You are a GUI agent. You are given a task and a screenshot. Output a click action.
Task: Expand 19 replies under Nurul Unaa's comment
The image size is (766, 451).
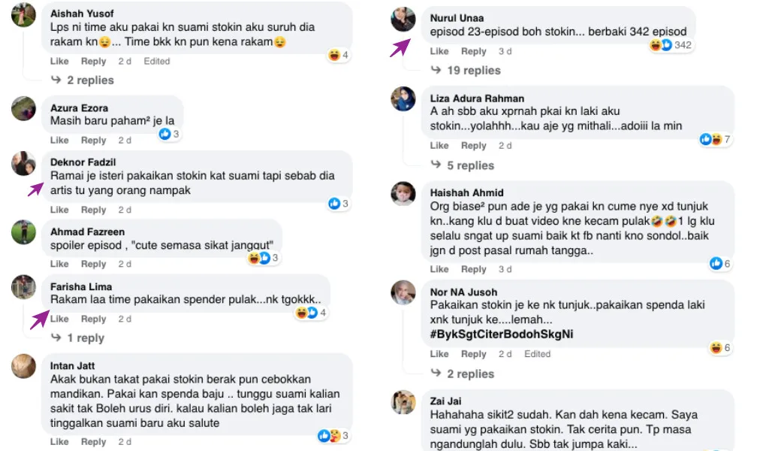click(473, 71)
